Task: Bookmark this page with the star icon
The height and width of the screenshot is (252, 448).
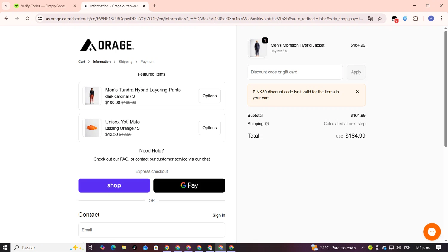Action: (x=380, y=19)
